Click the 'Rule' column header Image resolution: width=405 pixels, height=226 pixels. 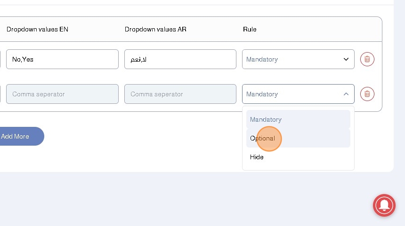[x=250, y=29]
